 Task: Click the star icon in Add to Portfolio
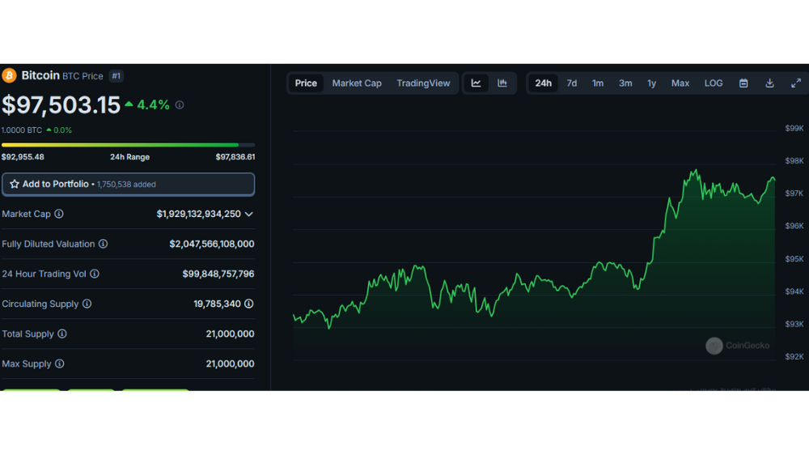(x=15, y=184)
